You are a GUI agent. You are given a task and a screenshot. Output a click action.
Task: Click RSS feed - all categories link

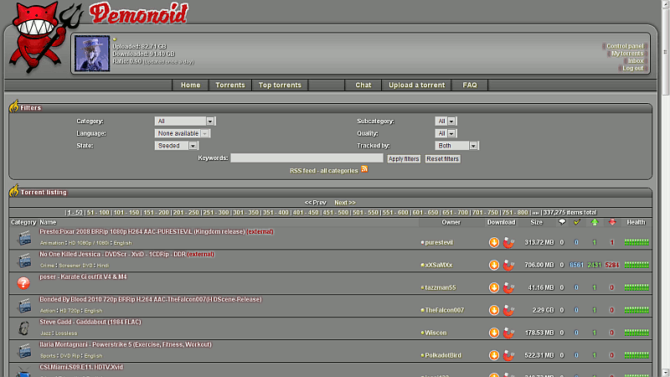(x=323, y=171)
